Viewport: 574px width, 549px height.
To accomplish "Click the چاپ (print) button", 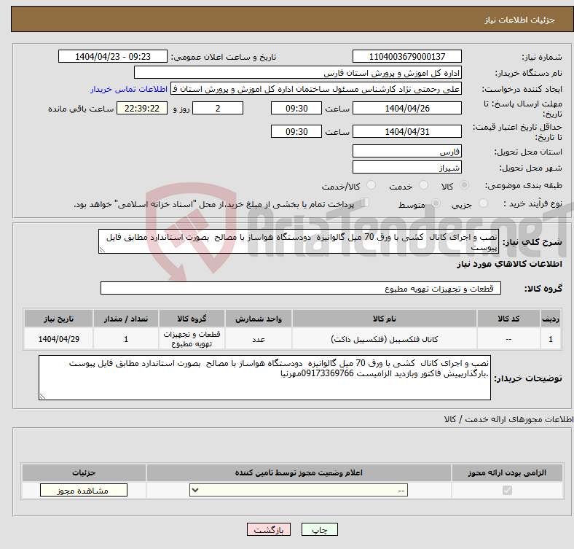I will [319, 529].
